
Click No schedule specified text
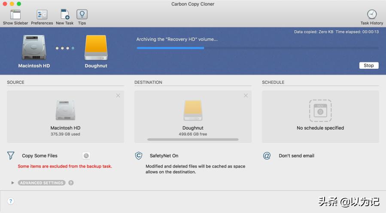320,128
